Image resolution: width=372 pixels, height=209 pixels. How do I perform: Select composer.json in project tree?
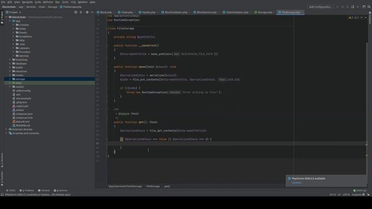(x=24, y=114)
